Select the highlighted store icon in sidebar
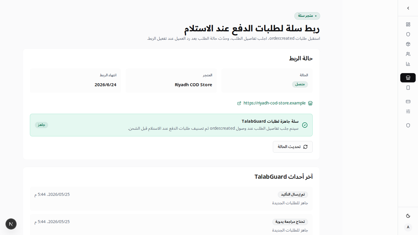This screenshot has height=235, width=418. point(408,78)
